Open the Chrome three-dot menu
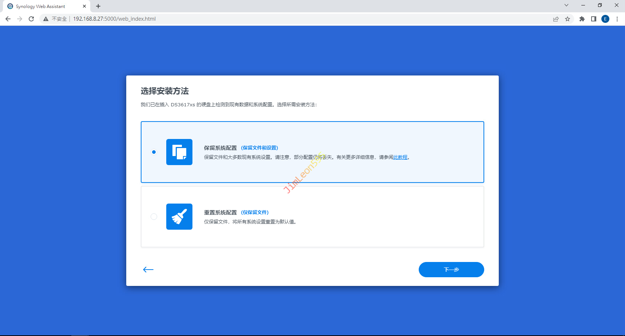 point(617,19)
